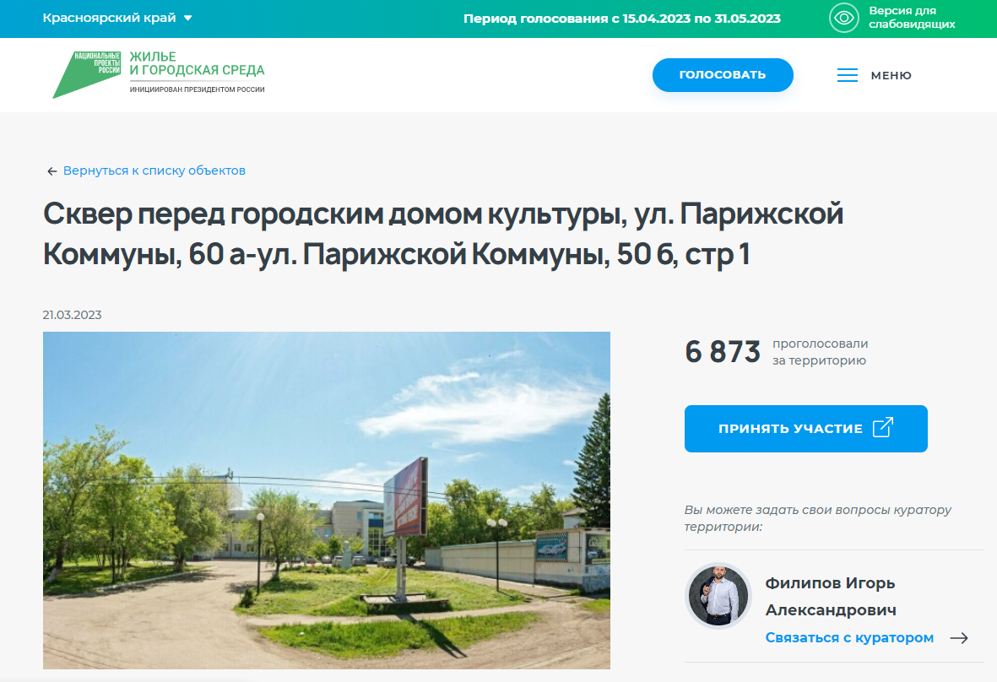This screenshot has height=682, width=997.
Task: Click the 6 873 vote counter
Action: point(723,351)
